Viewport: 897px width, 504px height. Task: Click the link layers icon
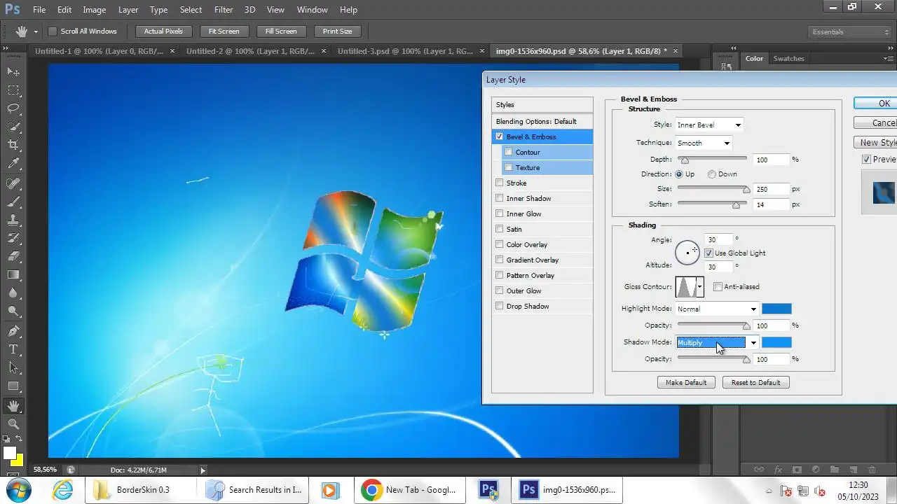click(759, 469)
